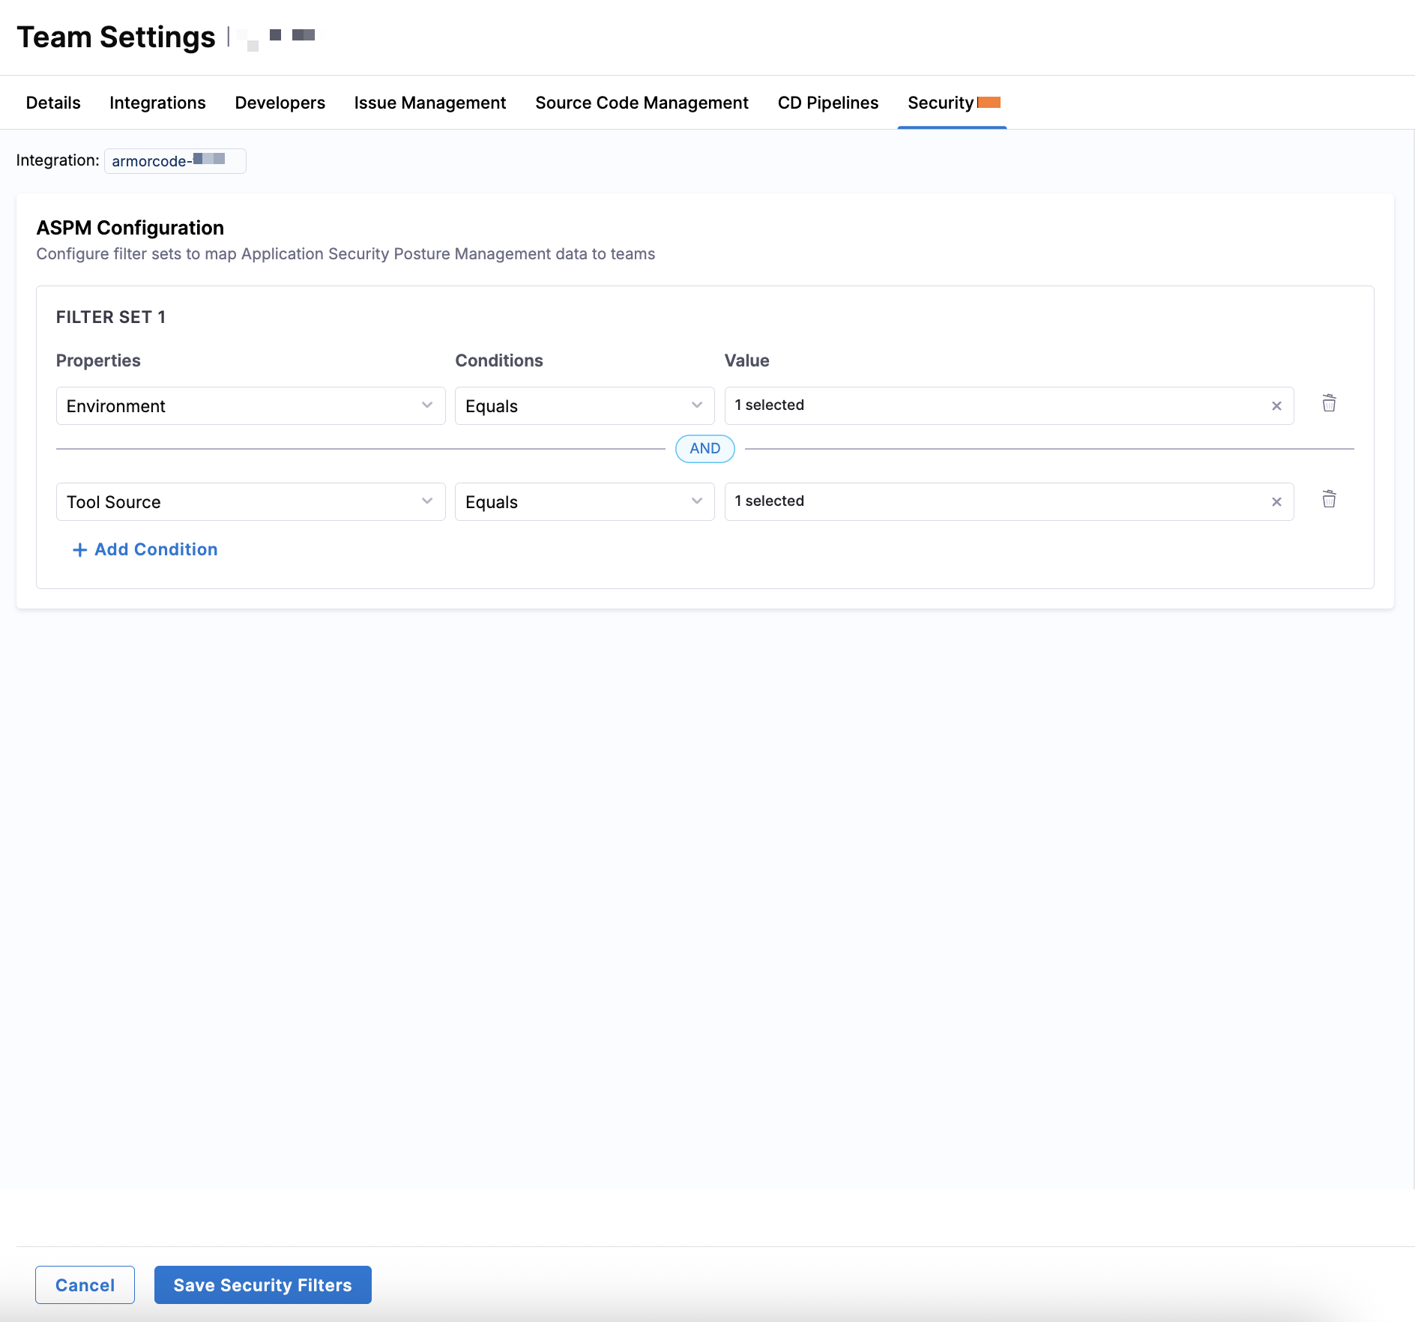Screen dimensions: 1415x1322
Task: Clear the Environment value selection
Action: tap(1276, 406)
